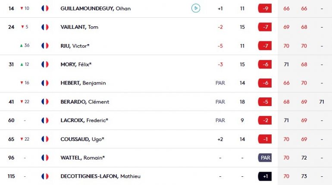Click the French flag next to Hebert, Benjamin
Screen dimensions: 332x185
45,83
